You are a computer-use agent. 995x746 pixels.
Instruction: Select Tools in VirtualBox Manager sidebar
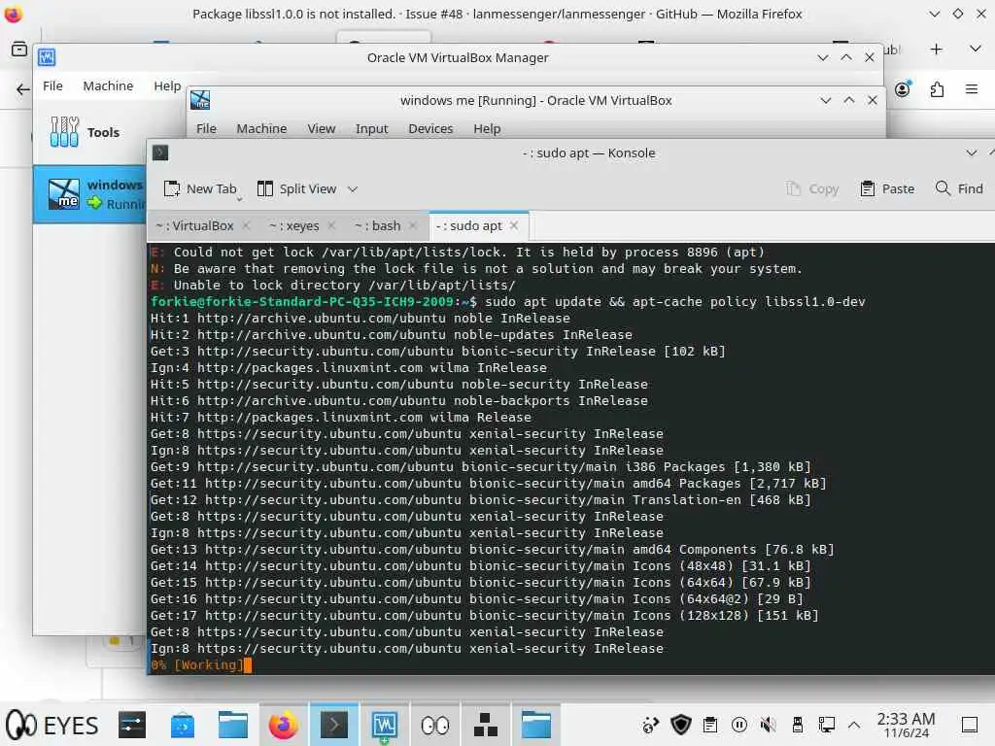click(x=89, y=132)
